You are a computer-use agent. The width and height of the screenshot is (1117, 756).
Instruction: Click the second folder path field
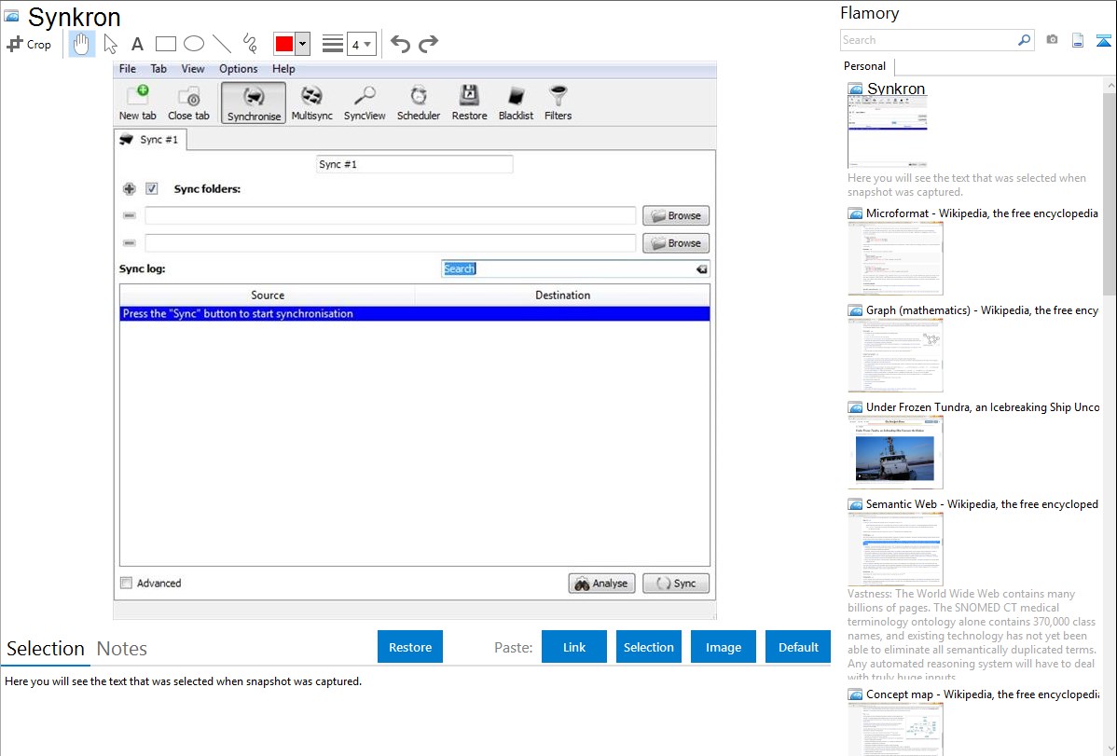click(x=391, y=243)
